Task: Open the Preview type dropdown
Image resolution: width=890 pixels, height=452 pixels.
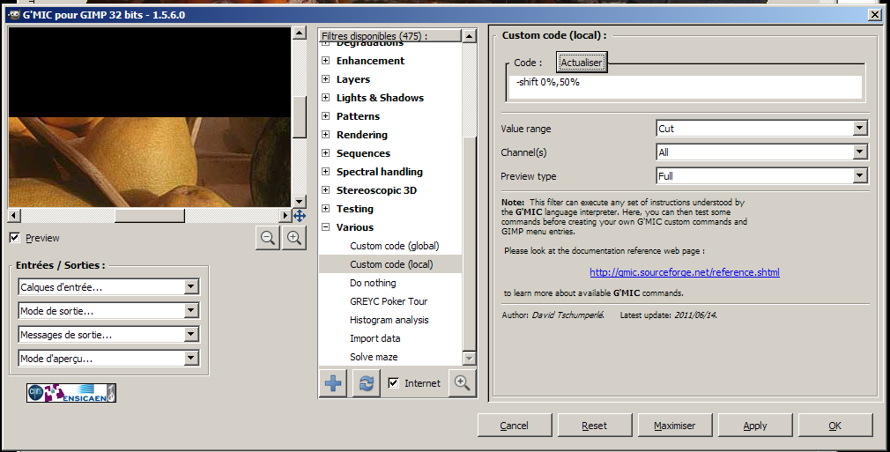Action: [761, 176]
